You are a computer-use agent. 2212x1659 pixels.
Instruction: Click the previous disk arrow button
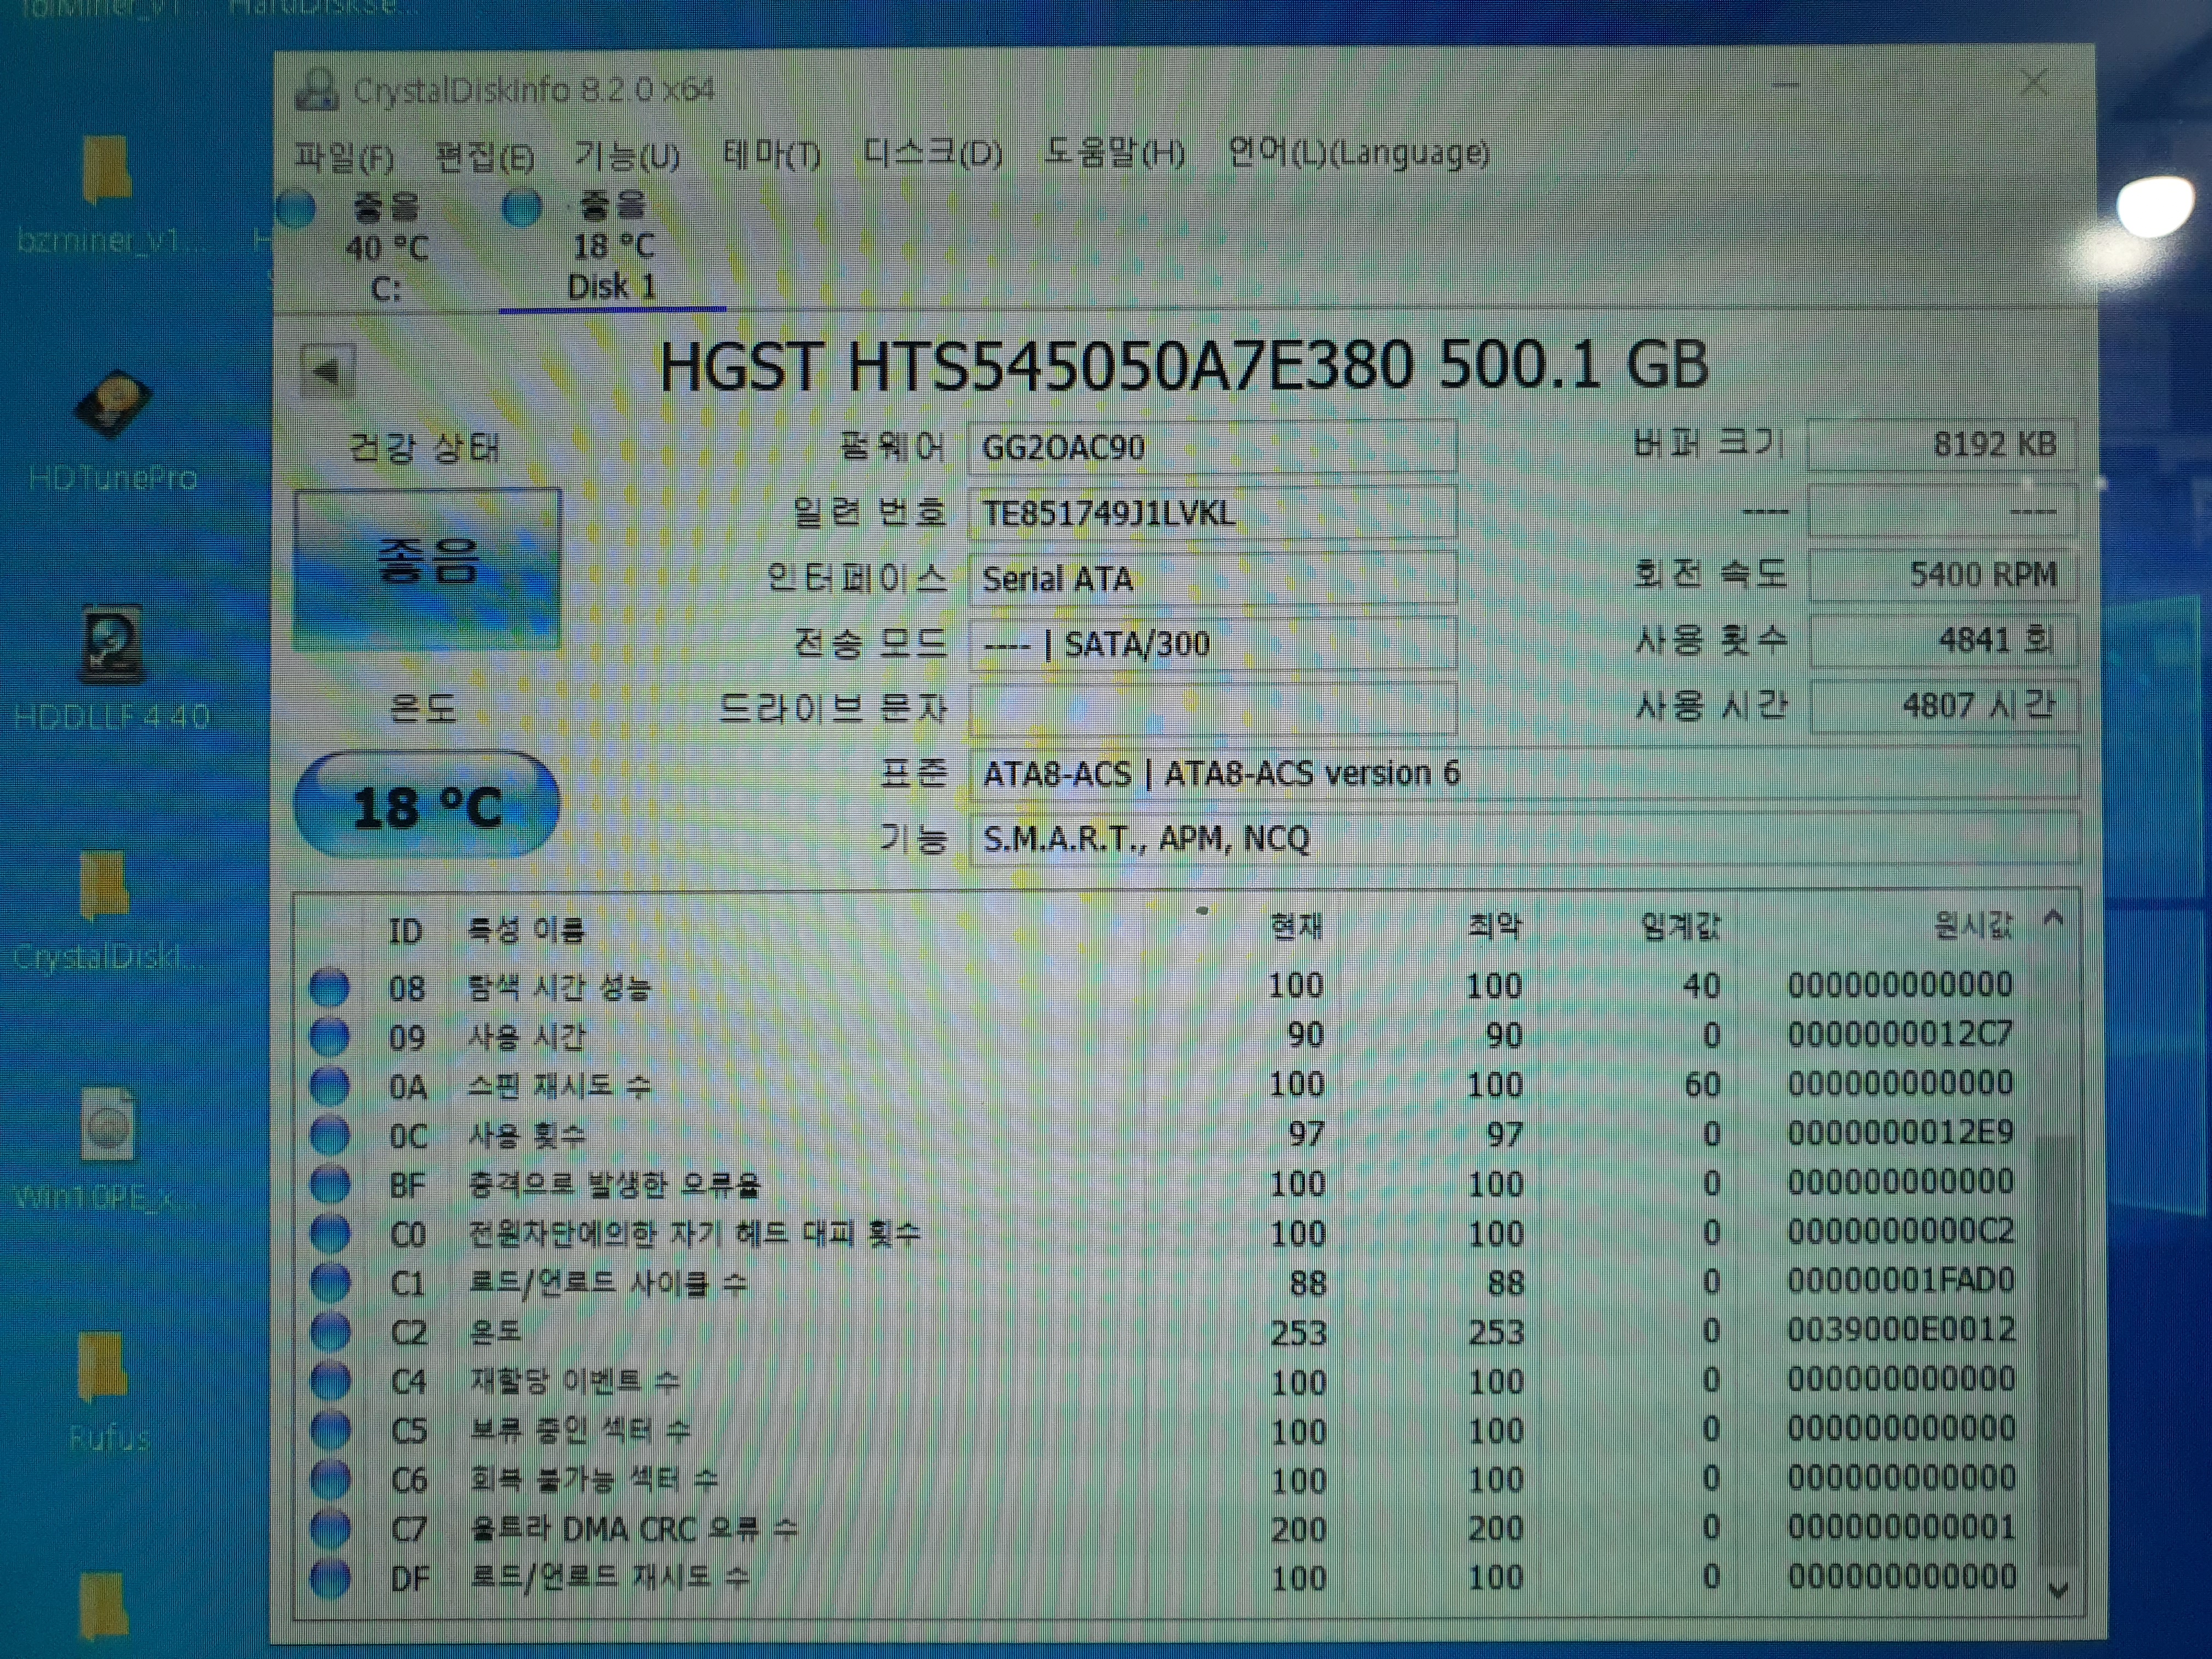(327, 372)
